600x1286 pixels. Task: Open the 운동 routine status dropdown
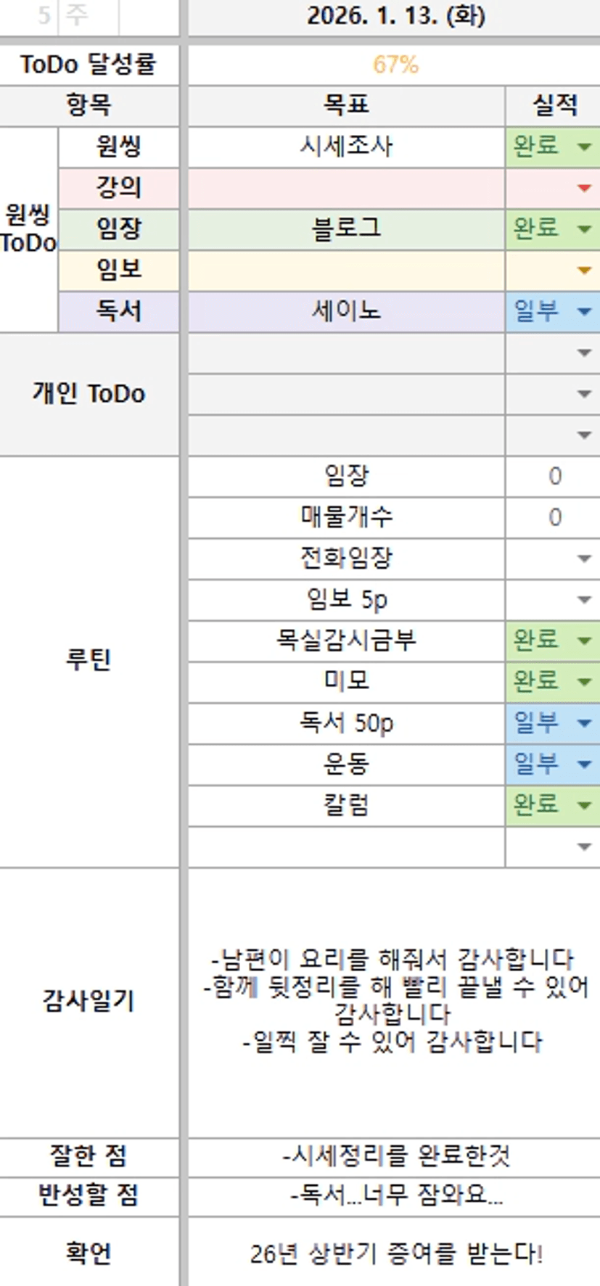(584, 764)
